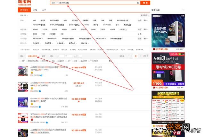205x137 pixels.
Task: Tick the 二手 checkbox in the filter row
Action: [x=67, y=61]
